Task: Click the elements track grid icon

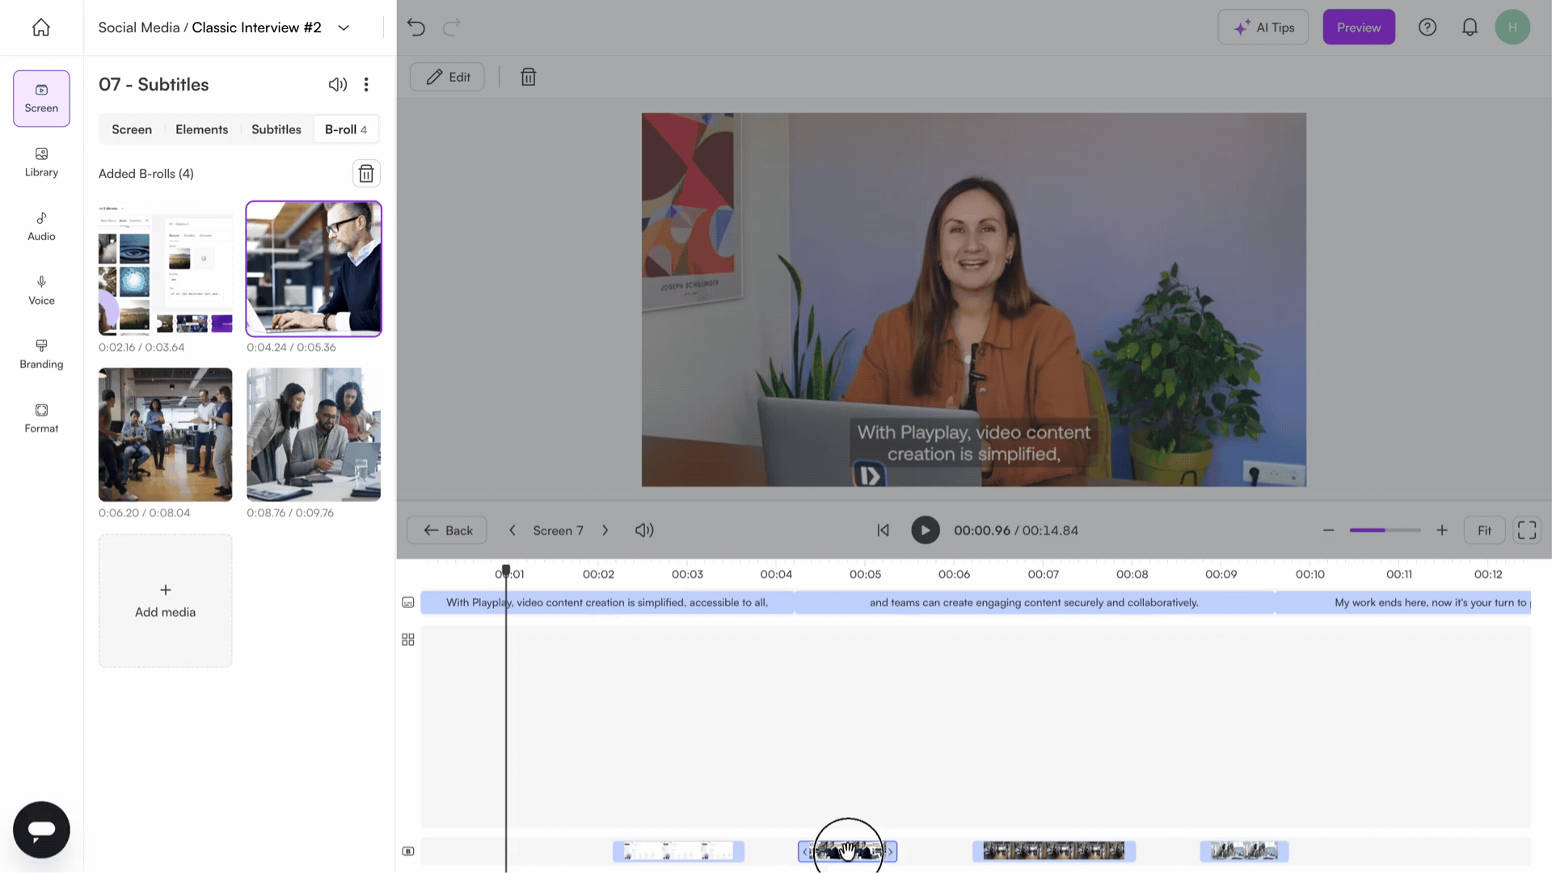Action: tap(408, 639)
